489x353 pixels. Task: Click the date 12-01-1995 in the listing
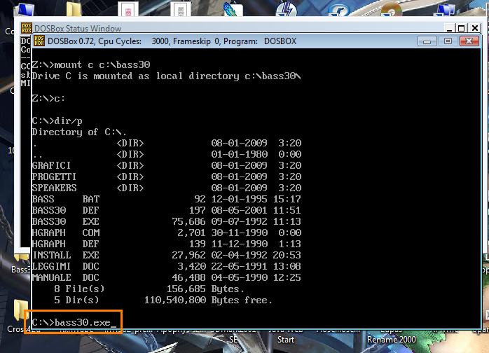click(239, 200)
